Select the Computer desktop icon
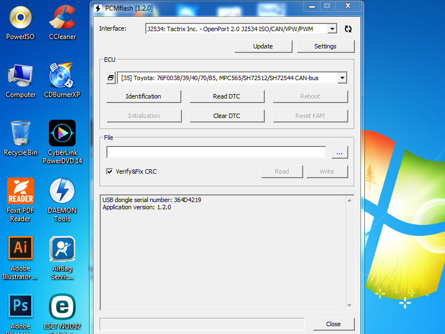Image resolution: width=445 pixels, height=334 pixels. (21, 81)
